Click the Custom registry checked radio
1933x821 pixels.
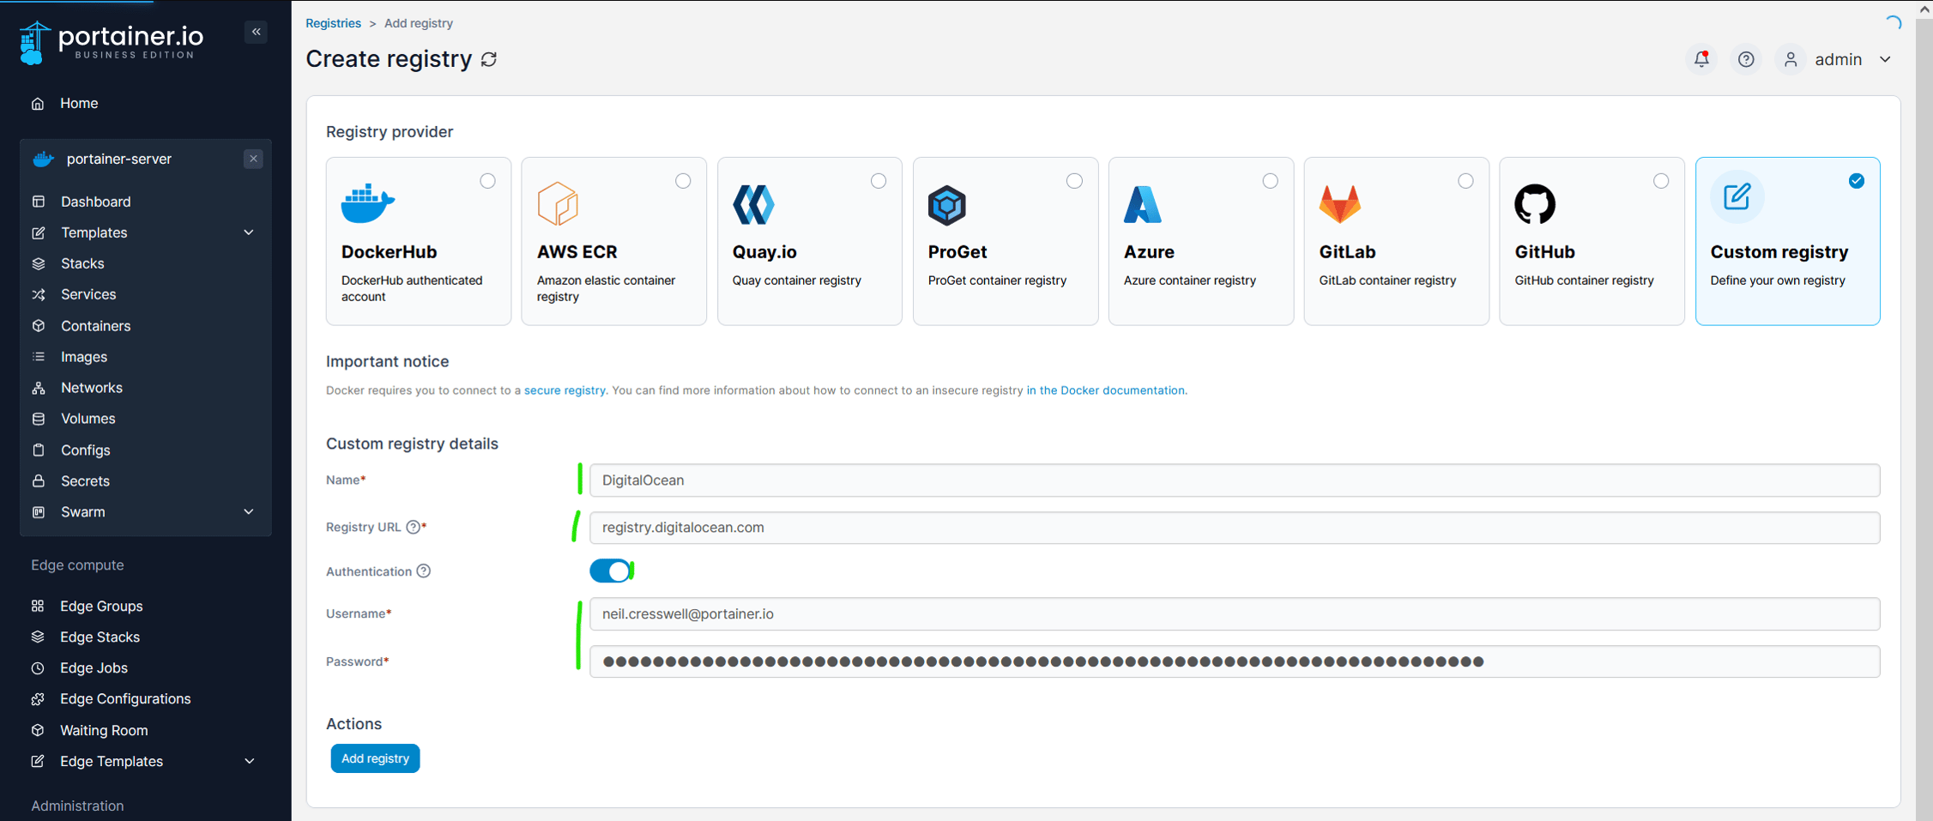[1857, 181]
